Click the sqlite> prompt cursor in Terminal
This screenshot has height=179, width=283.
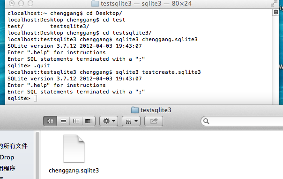click(36, 98)
